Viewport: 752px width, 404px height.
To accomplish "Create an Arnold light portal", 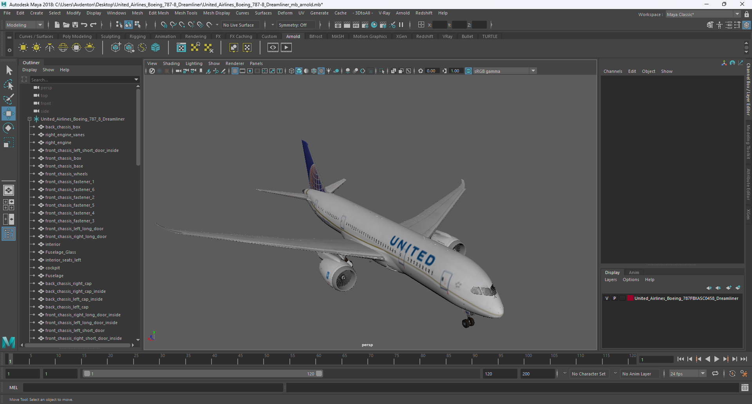I will (76, 48).
